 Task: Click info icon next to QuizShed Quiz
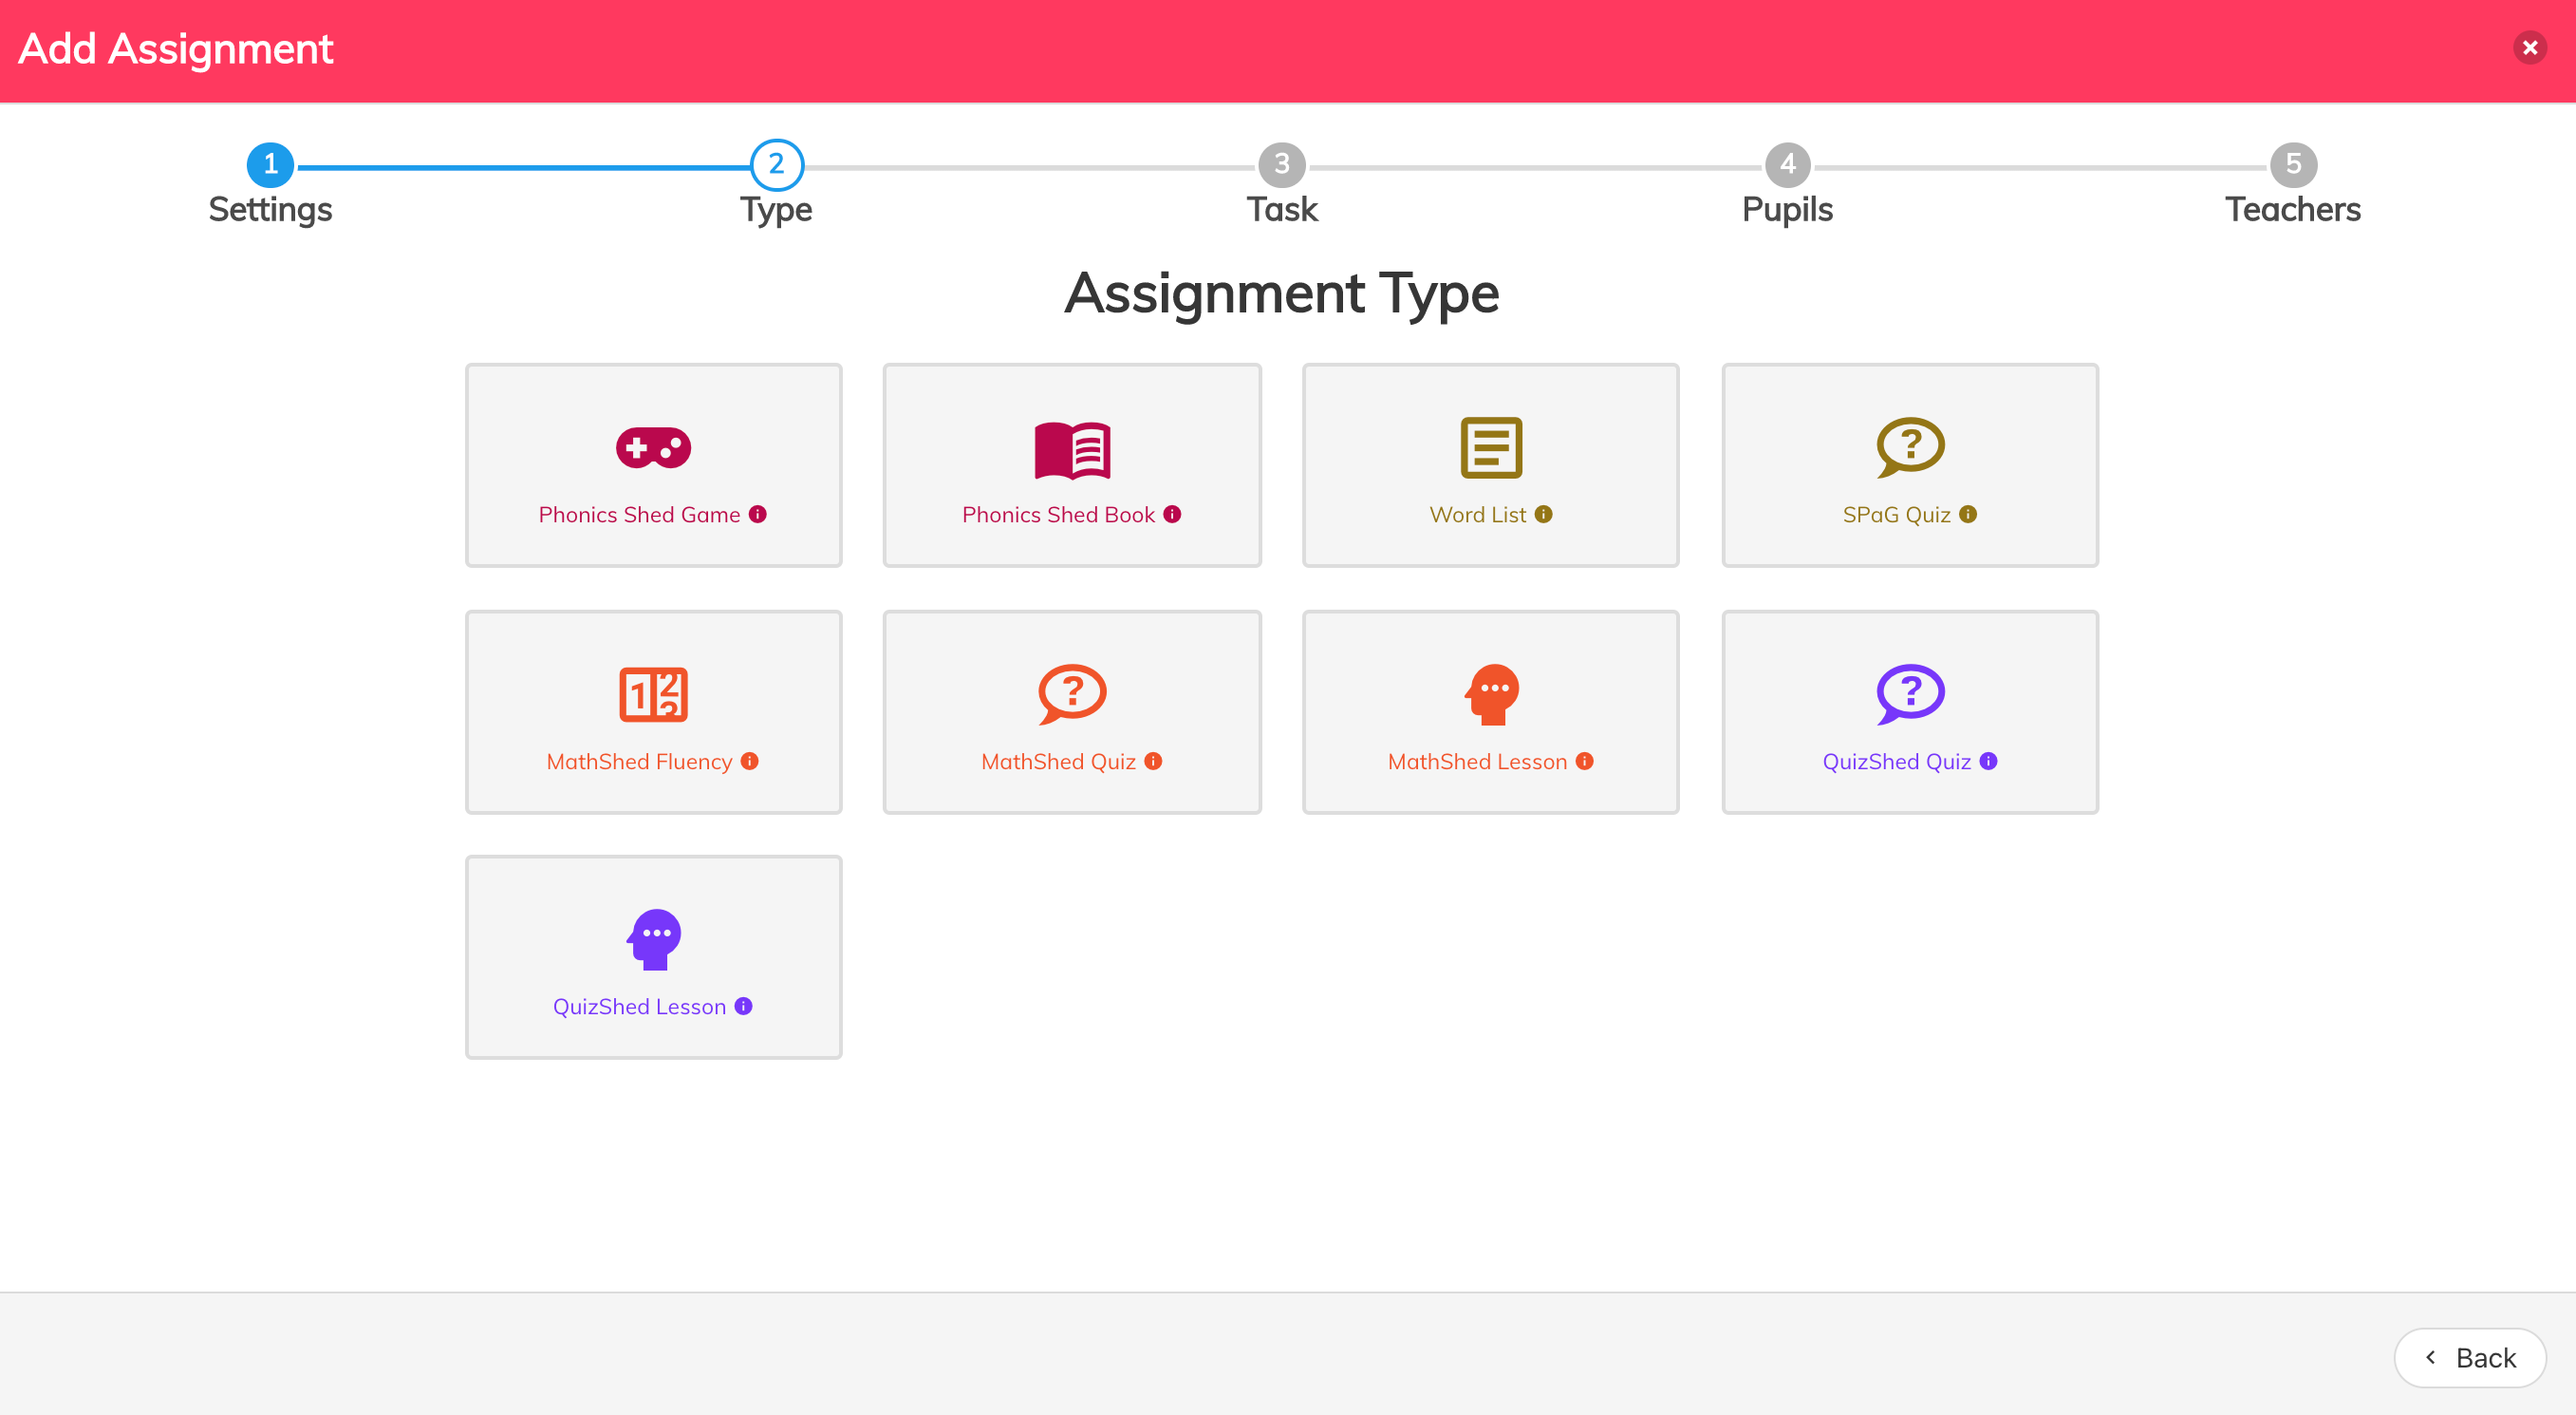pos(1988,762)
